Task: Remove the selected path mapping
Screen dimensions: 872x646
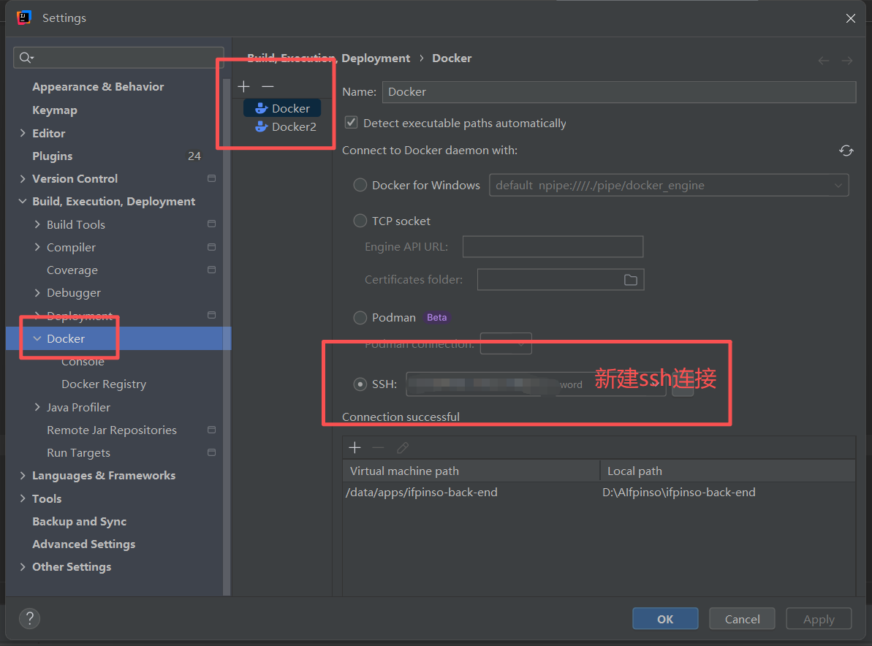Action: click(x=378, y=447)
